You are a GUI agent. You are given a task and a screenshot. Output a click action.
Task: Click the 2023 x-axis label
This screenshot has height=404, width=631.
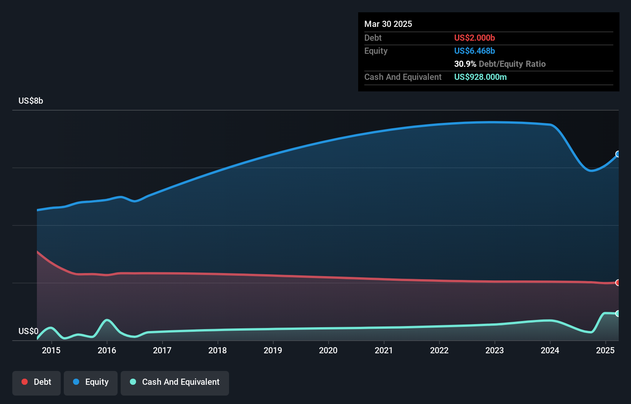(495, 350)
